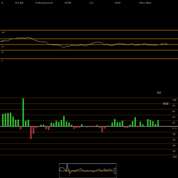
Task: Click the deepest red histogram bar
Action: point(31,132)
